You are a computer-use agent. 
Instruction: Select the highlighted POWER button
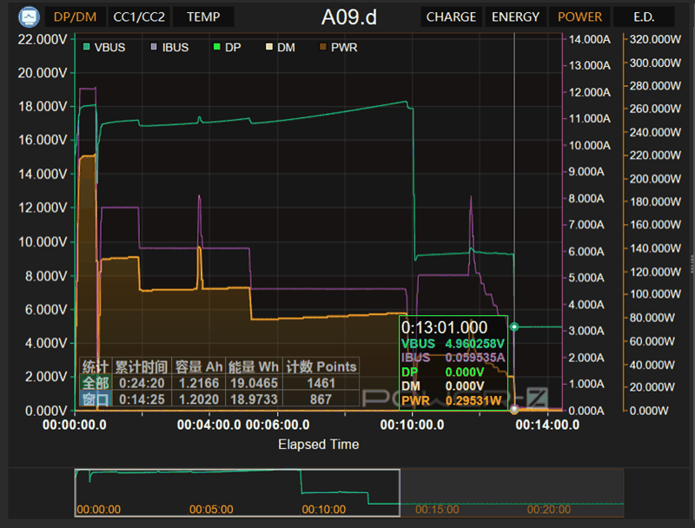click(579, 16)
